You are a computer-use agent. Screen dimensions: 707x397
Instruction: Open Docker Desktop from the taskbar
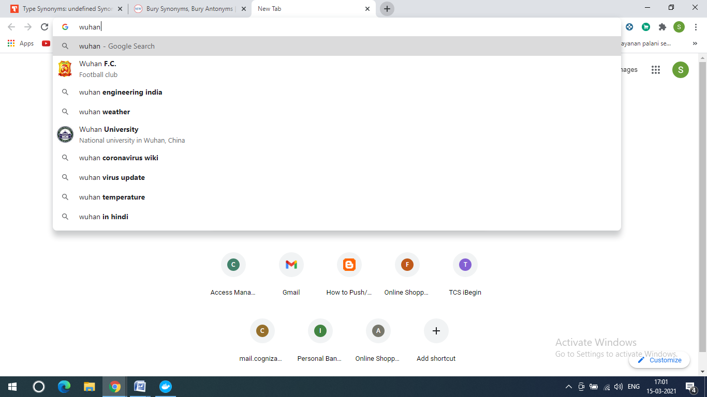pos(166,387)
